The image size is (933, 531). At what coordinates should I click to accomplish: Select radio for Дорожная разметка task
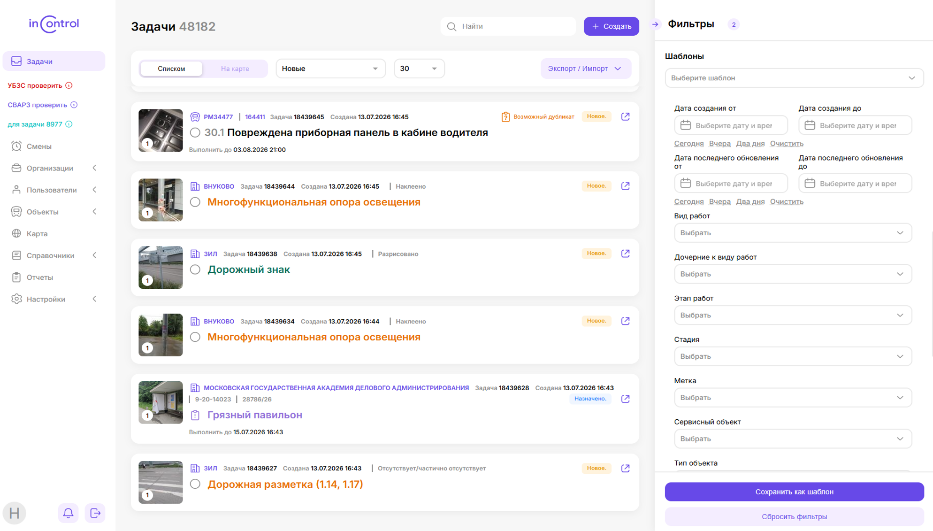[x=195, y=484]
